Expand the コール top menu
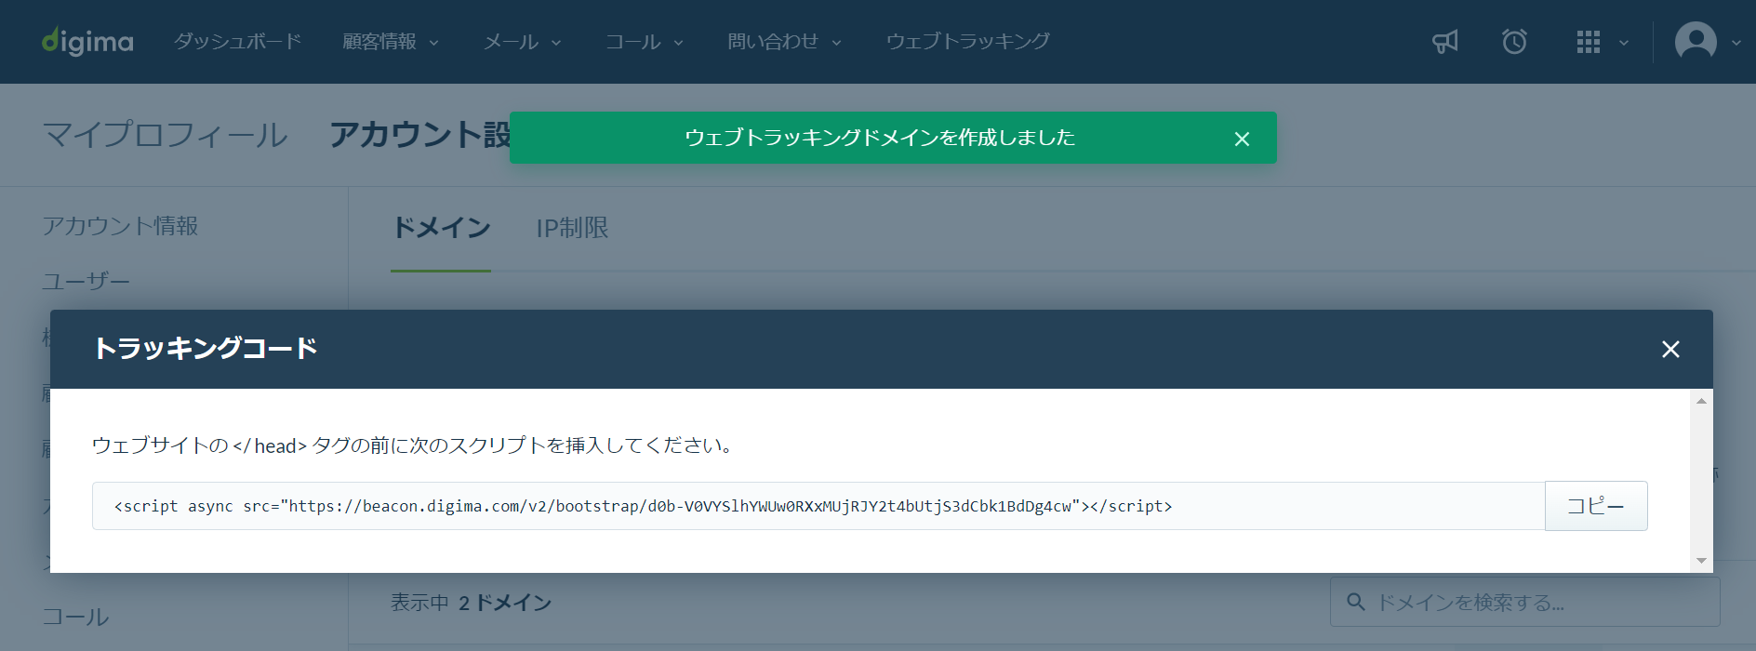1756x651 pixels. coord(645,42)
